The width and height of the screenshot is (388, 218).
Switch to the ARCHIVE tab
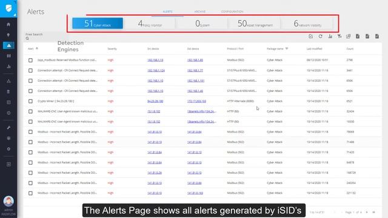click(200, 12)
